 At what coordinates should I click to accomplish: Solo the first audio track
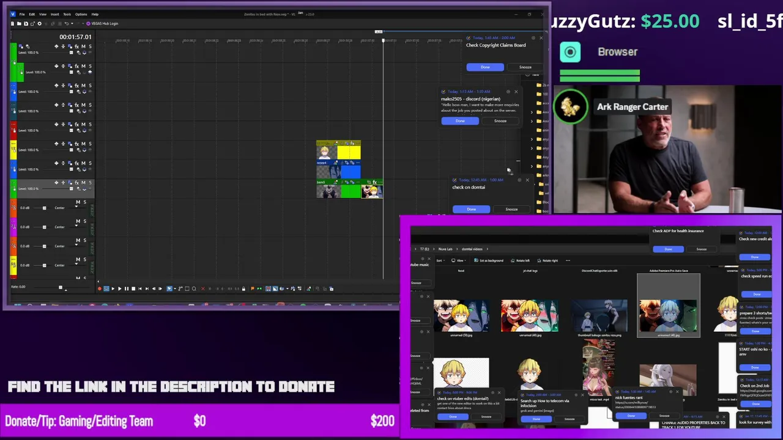point(85,202)
